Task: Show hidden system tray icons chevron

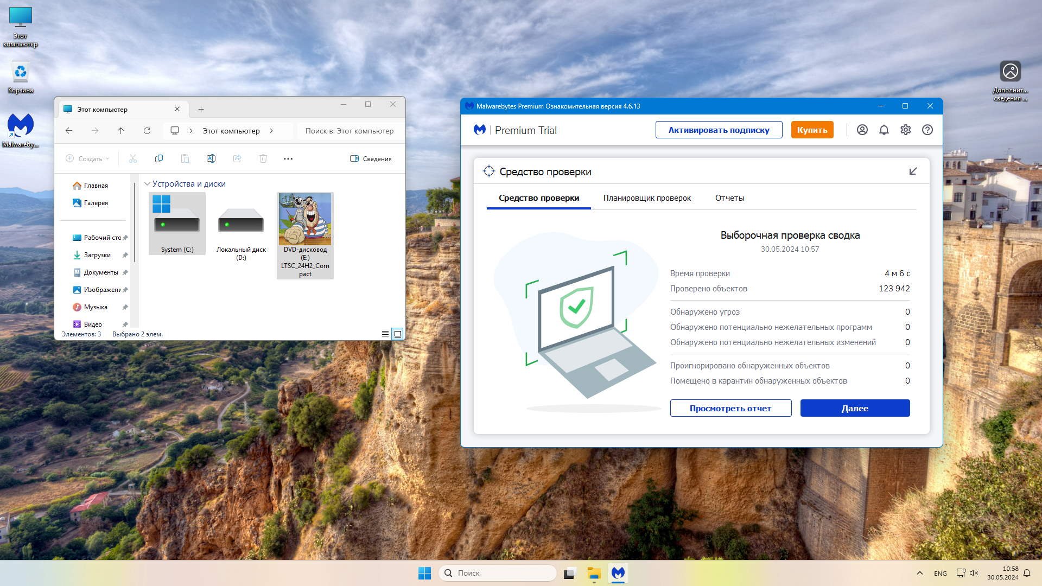Action: tap(919, 573)
